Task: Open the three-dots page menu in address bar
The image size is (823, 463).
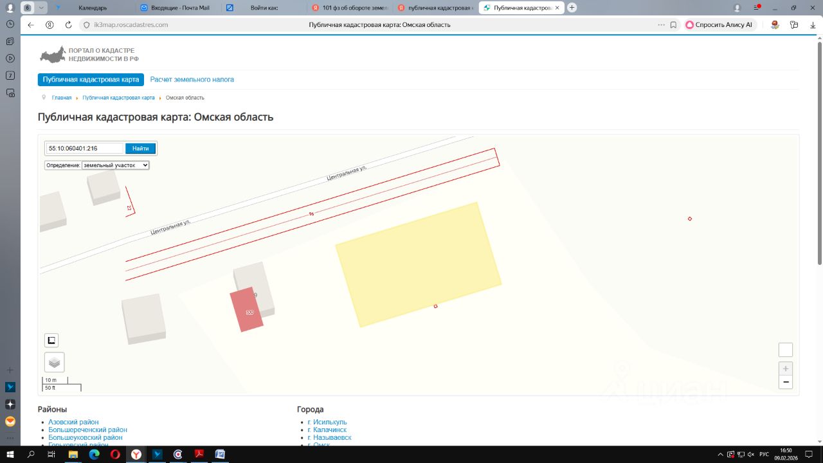Action: click(661, 25)
